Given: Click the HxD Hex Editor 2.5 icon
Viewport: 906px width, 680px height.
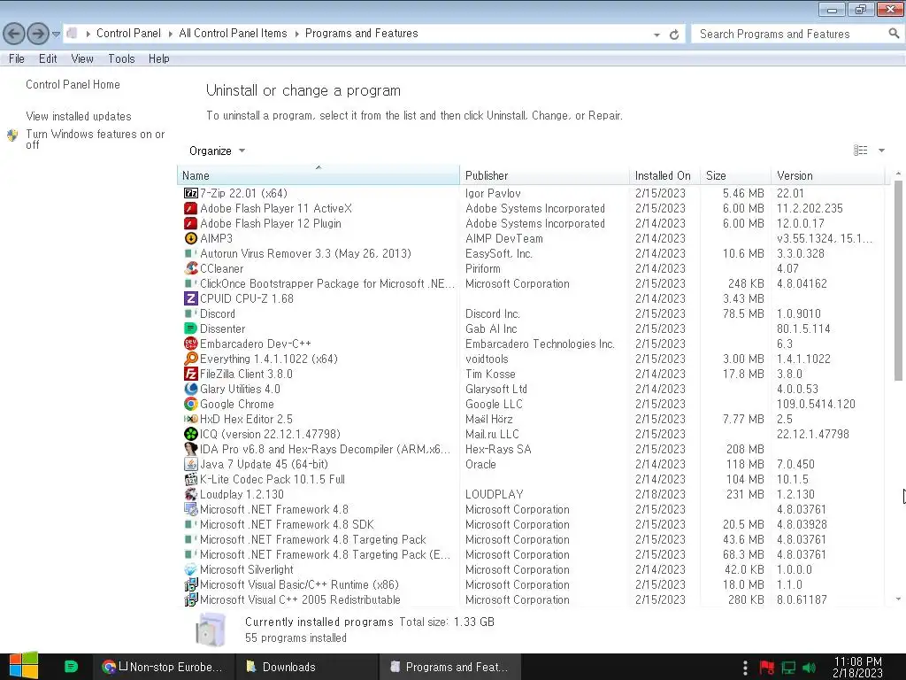Looking at the screenshot, I should pos(191,419).
